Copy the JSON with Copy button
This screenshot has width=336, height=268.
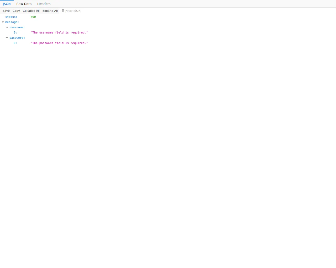pos(16,11)
